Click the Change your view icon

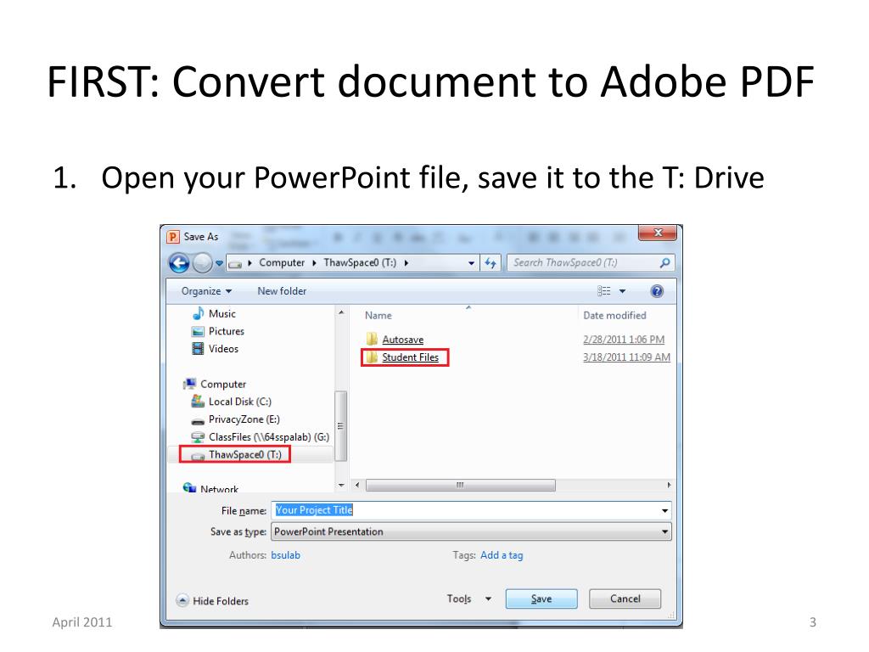point(603,291)
